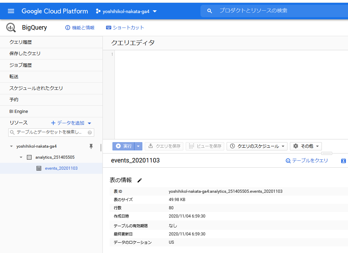Image resolution: width=348 pixels, height=253 pixels.
Task: Click the BigQuery logo icon
Action: coord(11,28)
